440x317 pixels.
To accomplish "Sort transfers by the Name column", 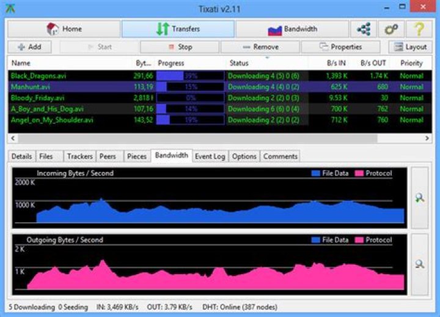I will [x=21, y=63].
